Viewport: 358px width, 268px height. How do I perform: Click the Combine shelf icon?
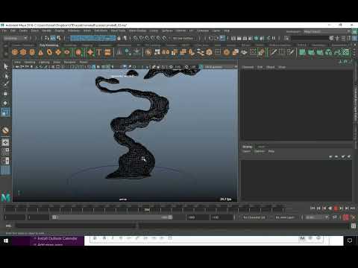(148, 52)
